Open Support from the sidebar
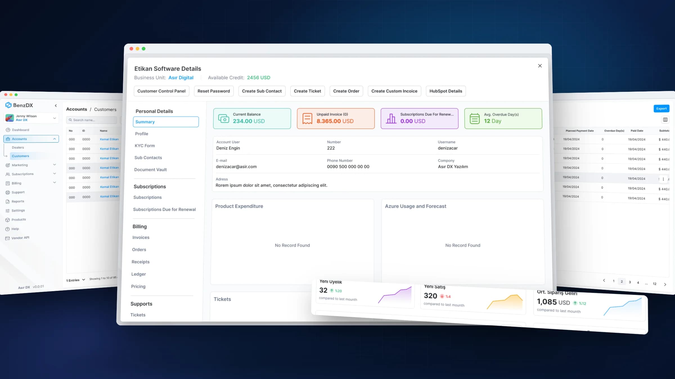The height and width of the screenshot is (379, 675). pos(15,192)
